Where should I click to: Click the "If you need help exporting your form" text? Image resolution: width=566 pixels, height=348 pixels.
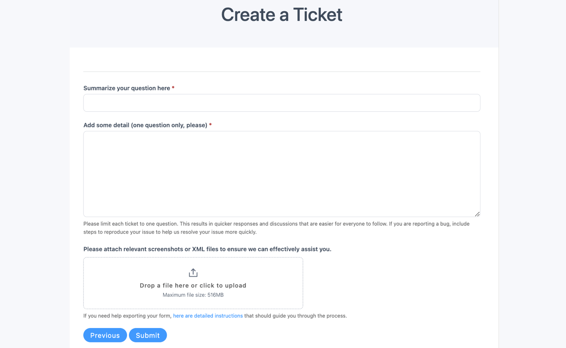[x=127, y=315]
